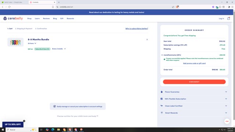This screenshot has width=235, height=132.
Task: Click the 1. Cart step label
Action: (x=10, y=29)
